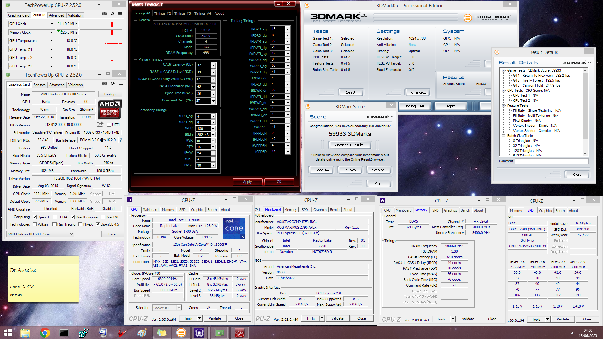Screen dimensions: 603x339
Task: Click the Comment input field in Result Details
Action: 551,161
